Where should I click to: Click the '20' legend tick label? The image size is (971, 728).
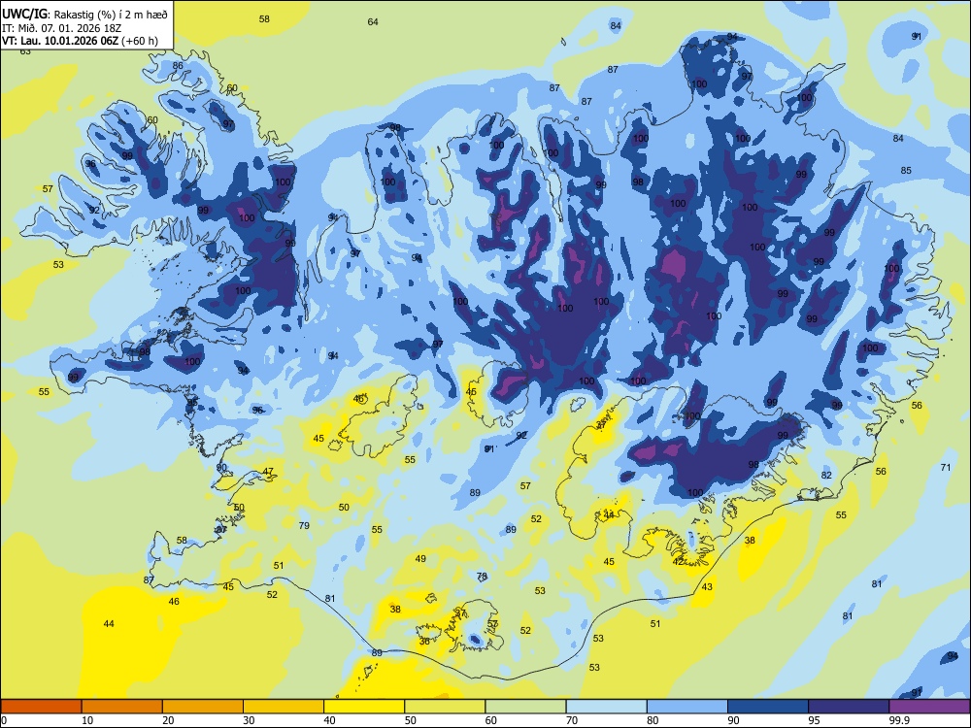pyautogui.click(x=168, y=720)
